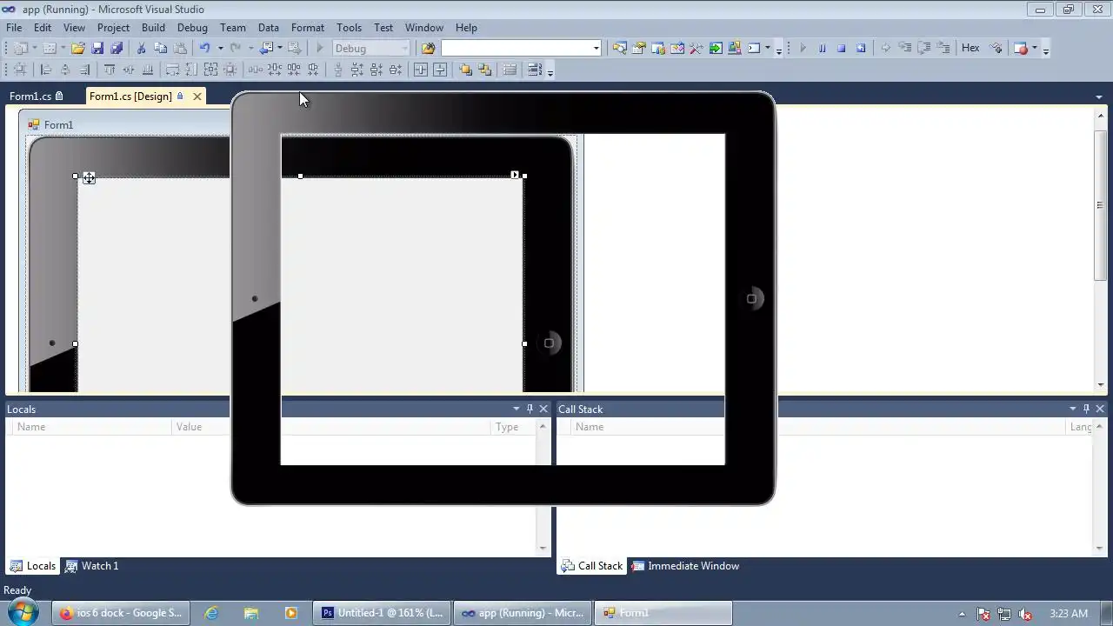The image size is (1113, 626).
Task: Open the document tabs list dropdown
Action: [x=1099, y=97]
